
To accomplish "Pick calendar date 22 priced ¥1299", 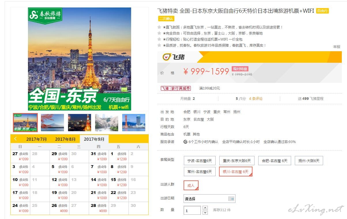I will 118,195.
